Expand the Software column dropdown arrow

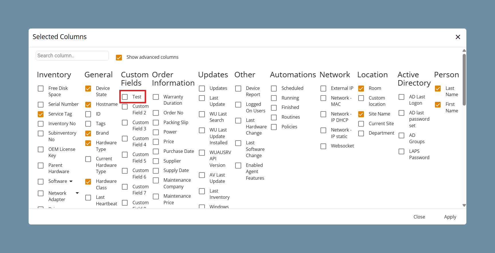(71, 181)
